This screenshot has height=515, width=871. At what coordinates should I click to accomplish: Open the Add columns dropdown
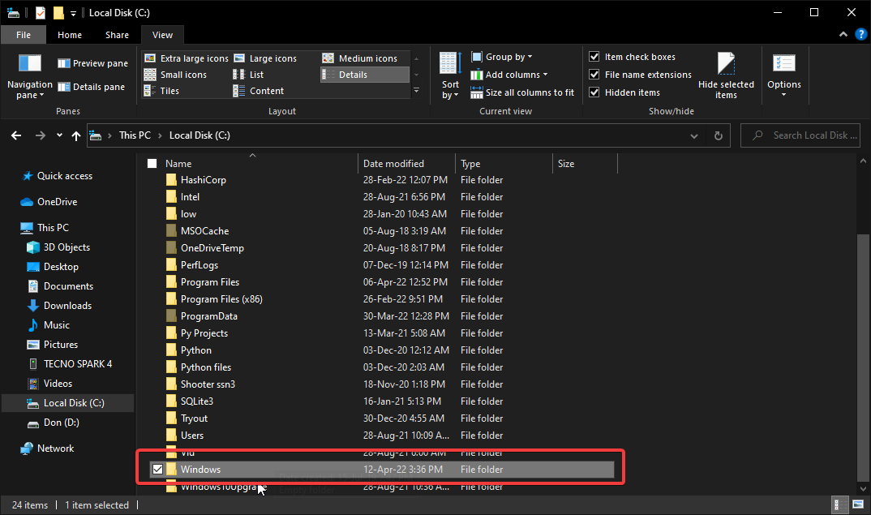tap(509, 75)
